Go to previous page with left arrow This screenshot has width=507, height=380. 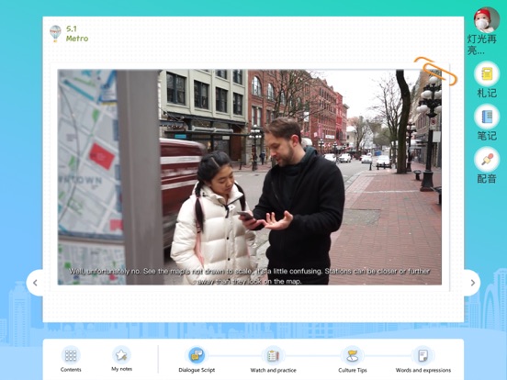tap(35, 283)
